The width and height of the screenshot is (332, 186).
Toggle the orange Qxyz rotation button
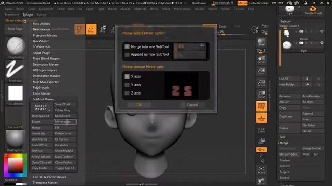coord(261,150)
